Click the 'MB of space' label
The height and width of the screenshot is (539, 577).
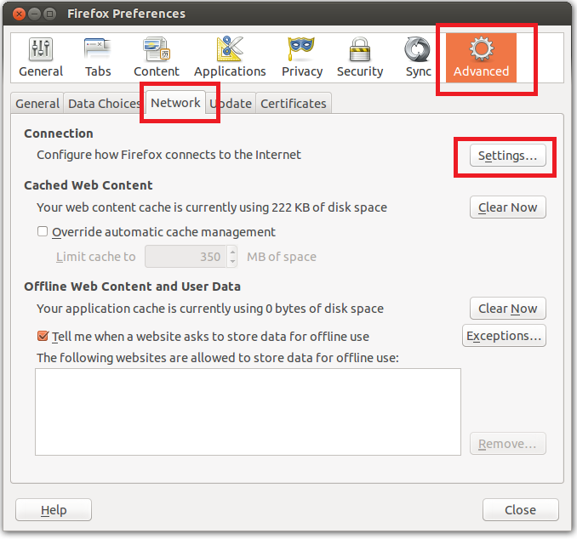[x=282, y=257]
